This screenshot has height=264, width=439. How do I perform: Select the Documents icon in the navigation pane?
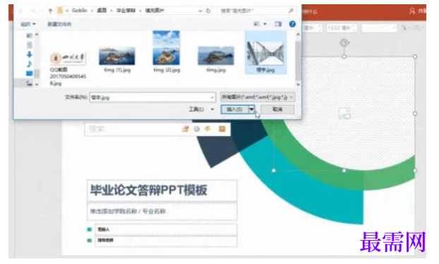30,44
